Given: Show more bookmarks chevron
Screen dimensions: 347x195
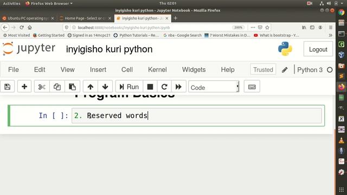Looking at the screenshot, I should tap(330, 35).
